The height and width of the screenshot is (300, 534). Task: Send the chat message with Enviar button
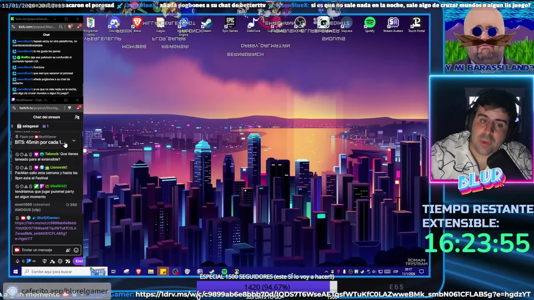coord(78,261)
